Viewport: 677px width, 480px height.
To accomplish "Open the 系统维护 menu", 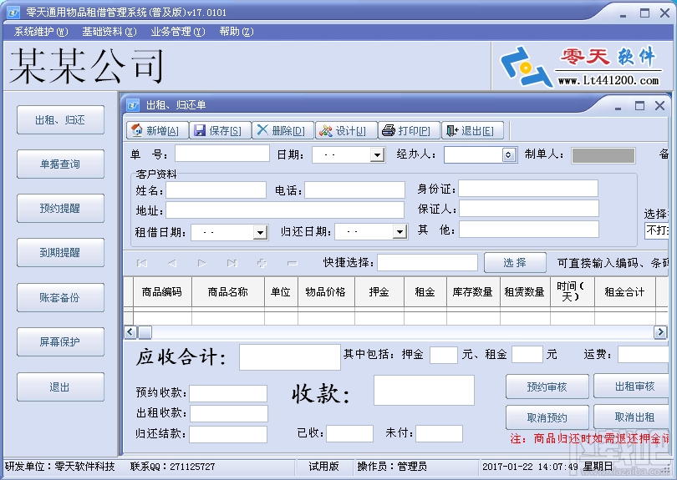I will click(x=41, y=32).
